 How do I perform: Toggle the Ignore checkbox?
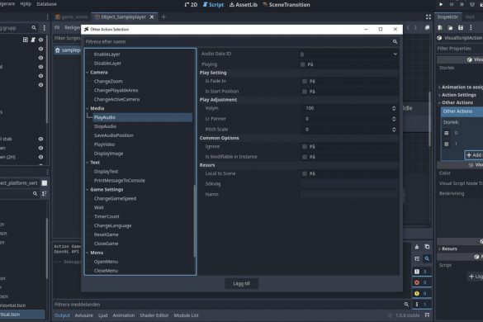coord(305,147)
